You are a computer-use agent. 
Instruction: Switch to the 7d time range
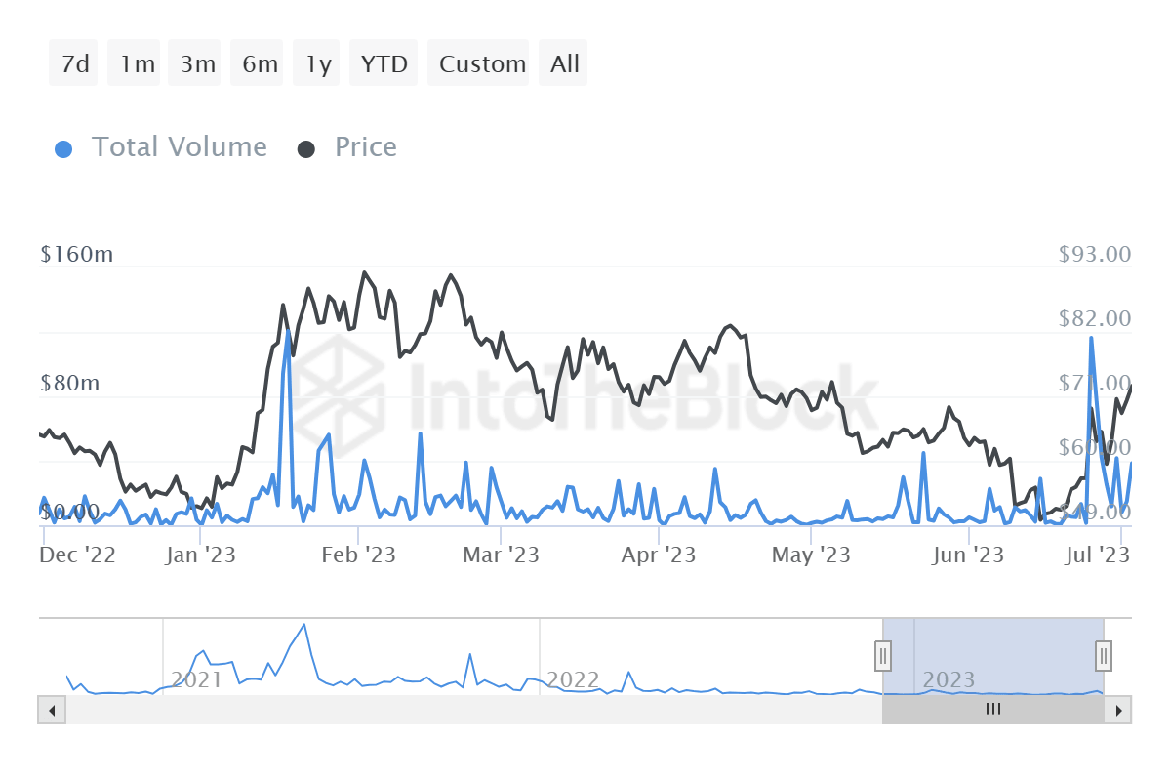[x=72, y=62]
